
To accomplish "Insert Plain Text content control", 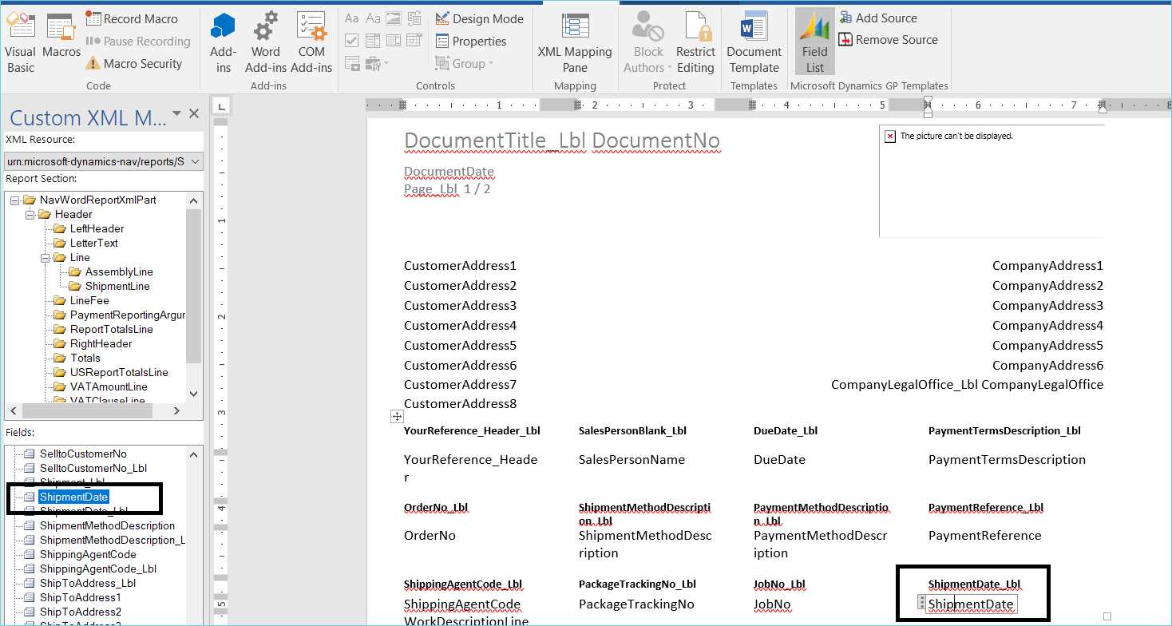I will tap(373, 18).
